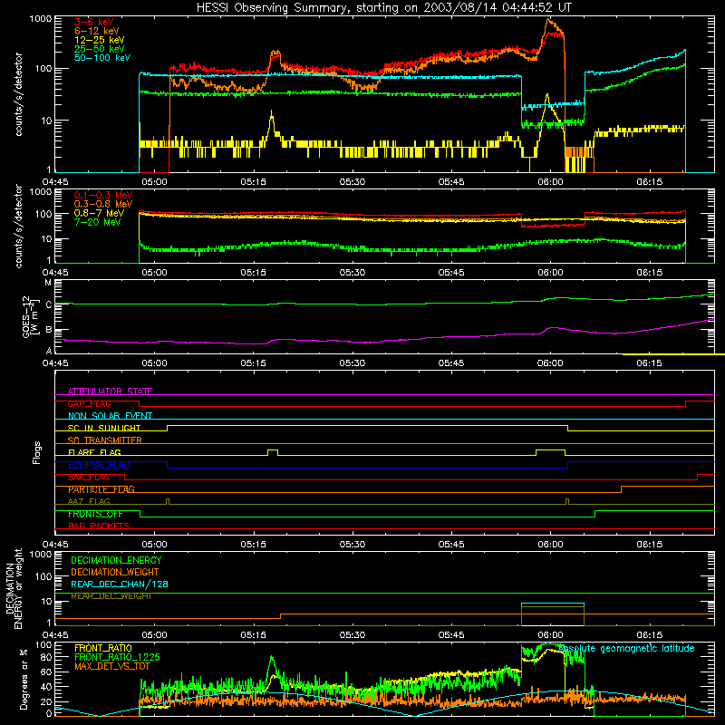725x725 pixels.
Task: Pick the NON_SOLAR_EVENT flag label
Action: (x=110, y=416)
